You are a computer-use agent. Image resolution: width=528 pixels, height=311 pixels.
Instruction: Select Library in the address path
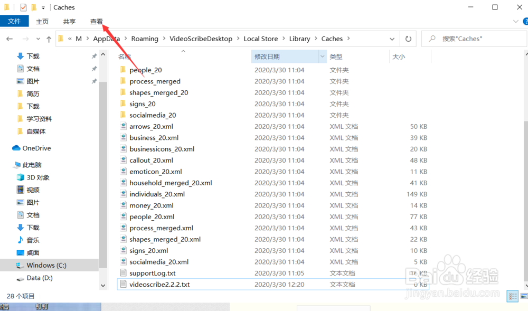point(299,39)
